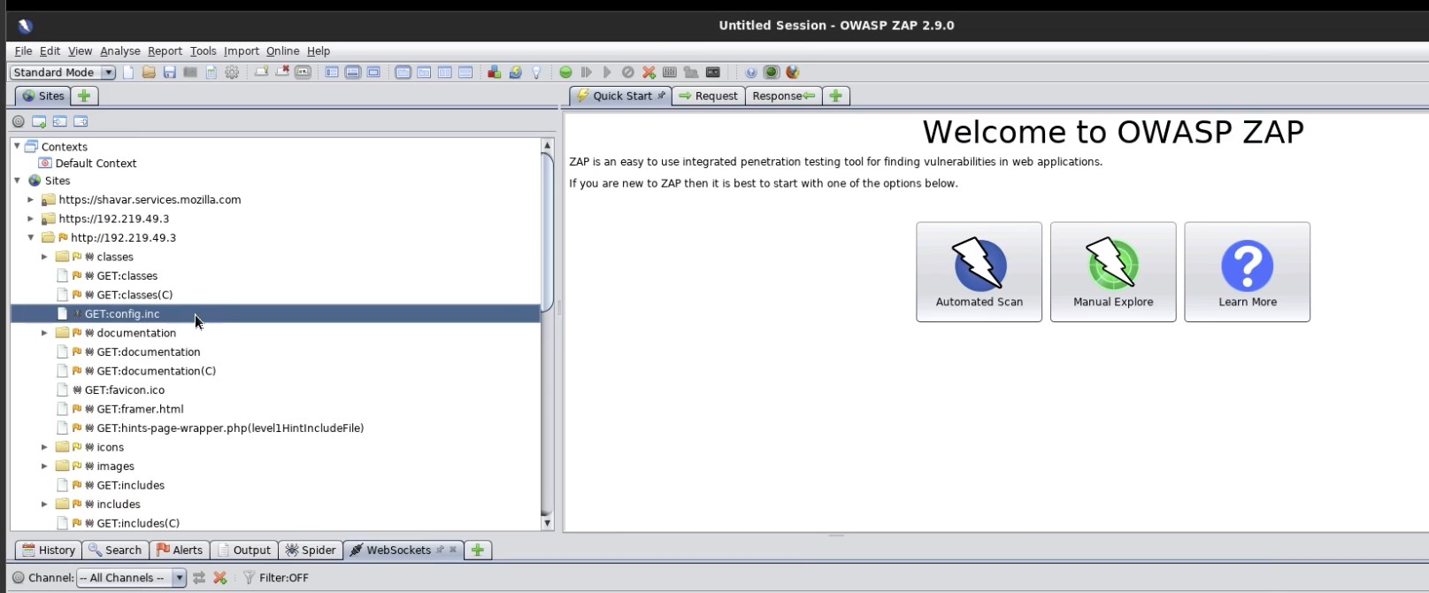Image resolution: width=1429 pixels, height=593 pixels.
Task: Toggle the WebSockets Filter:OFF funnel
Action: click(x=250, y=578)
